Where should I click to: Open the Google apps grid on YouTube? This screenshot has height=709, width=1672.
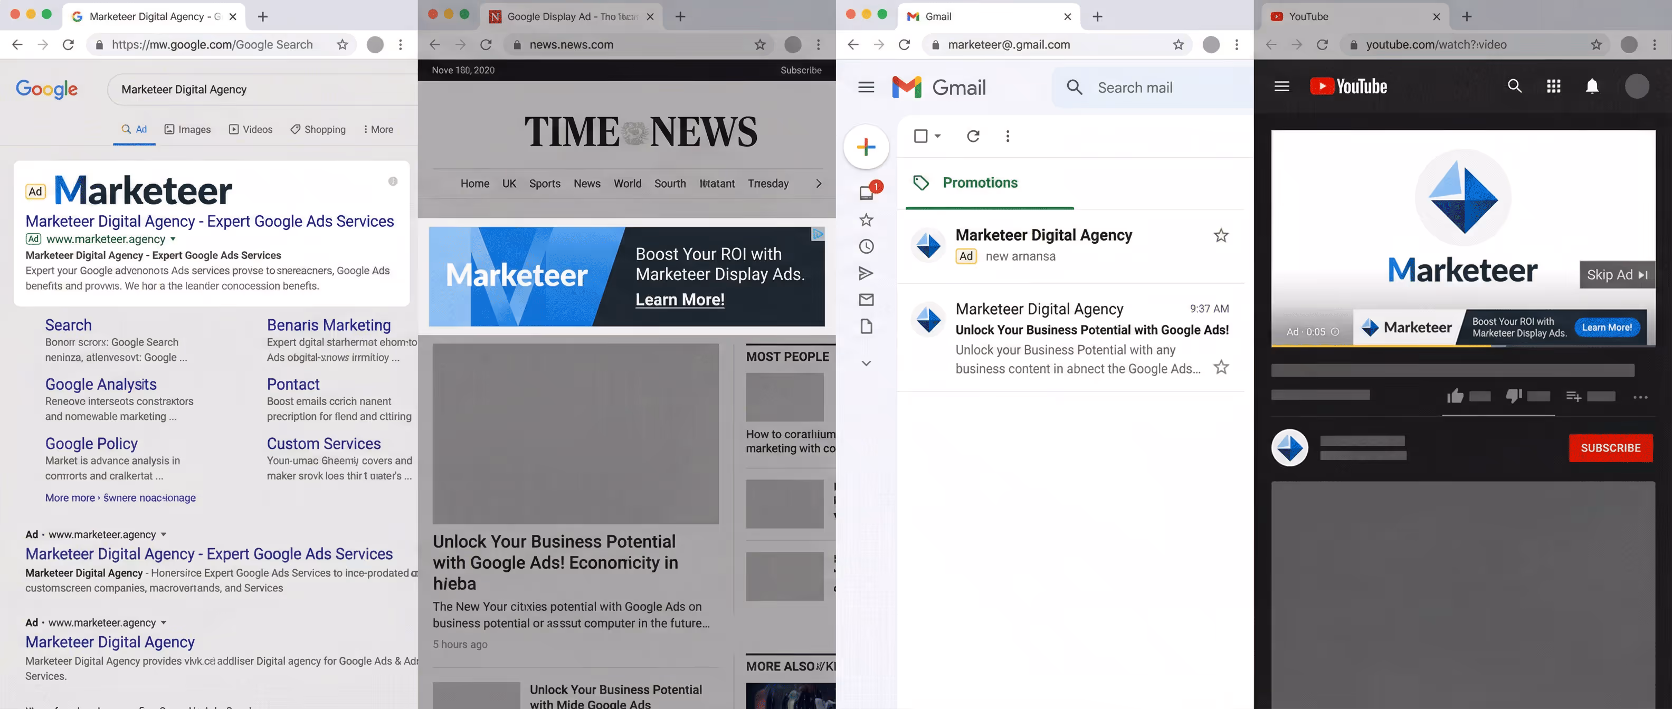(1553, 87)
